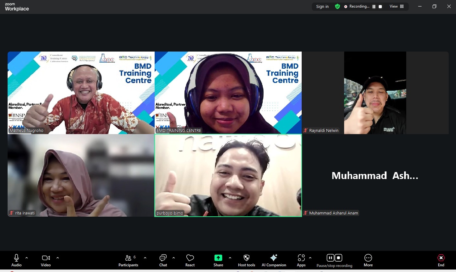Open the Chat panel
Screen dimensions: 456x272
pos(163,260)
